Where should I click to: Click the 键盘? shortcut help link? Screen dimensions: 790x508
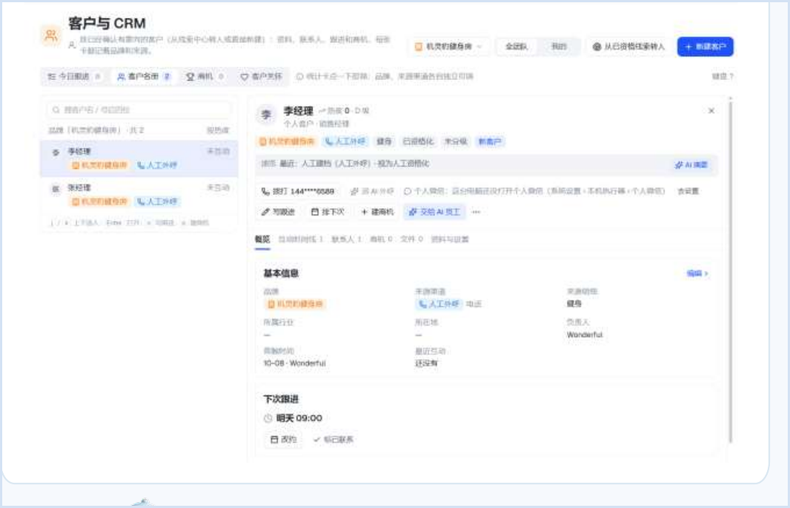coord(723,76)
